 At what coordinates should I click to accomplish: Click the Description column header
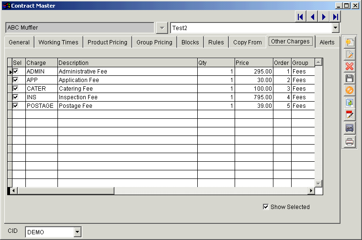127,63
